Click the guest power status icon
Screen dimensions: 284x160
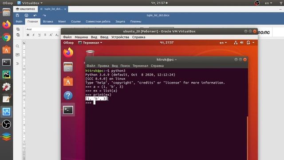[248, 43]
